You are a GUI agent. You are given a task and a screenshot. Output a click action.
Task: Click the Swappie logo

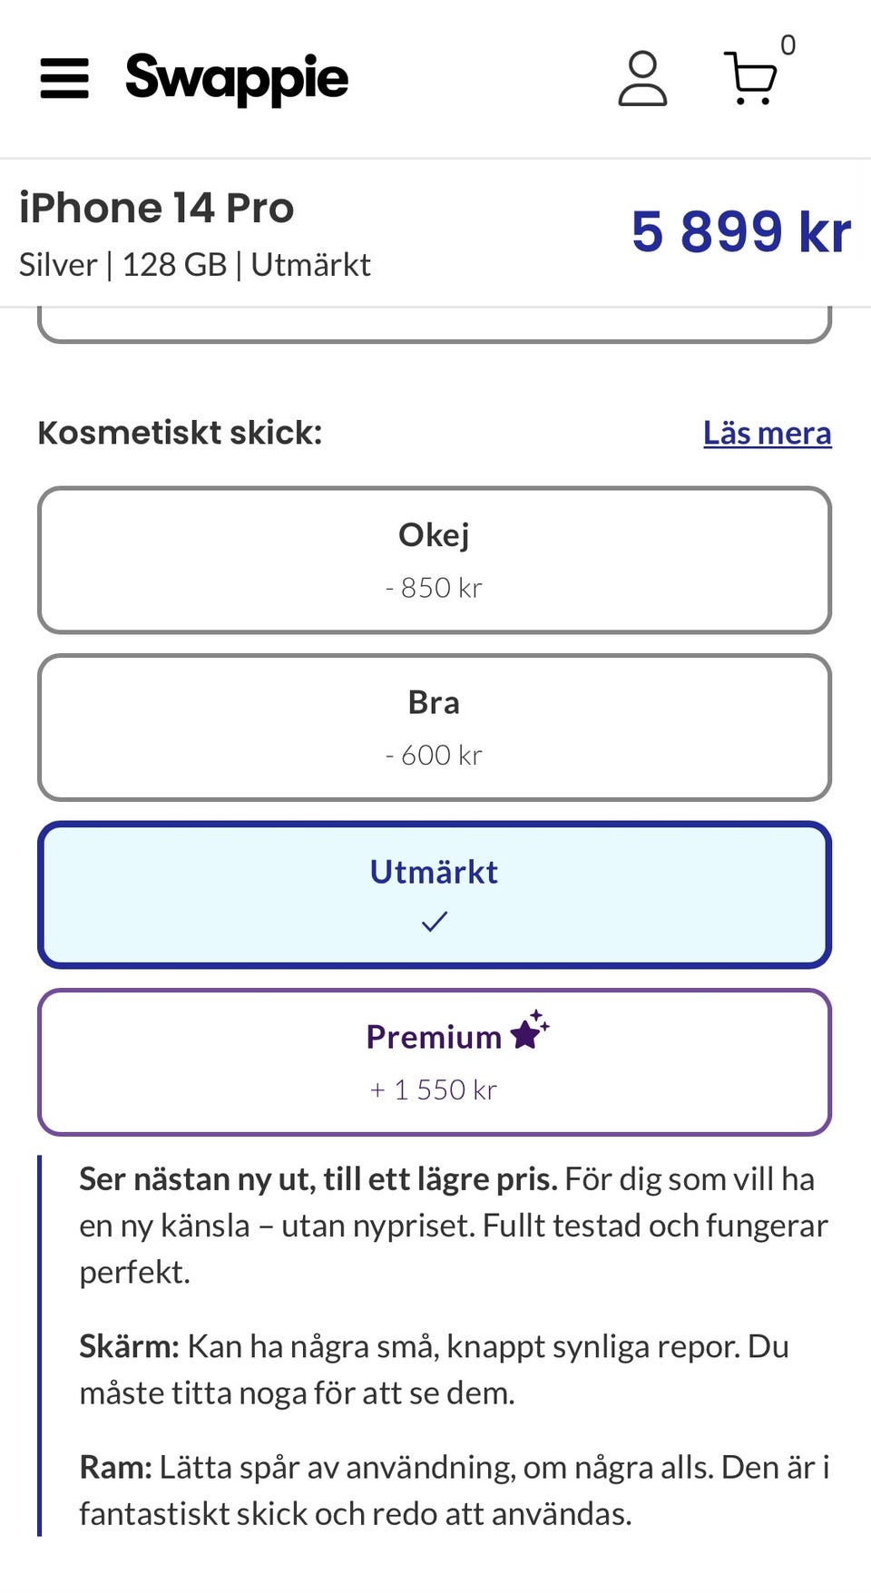(237, 79)
